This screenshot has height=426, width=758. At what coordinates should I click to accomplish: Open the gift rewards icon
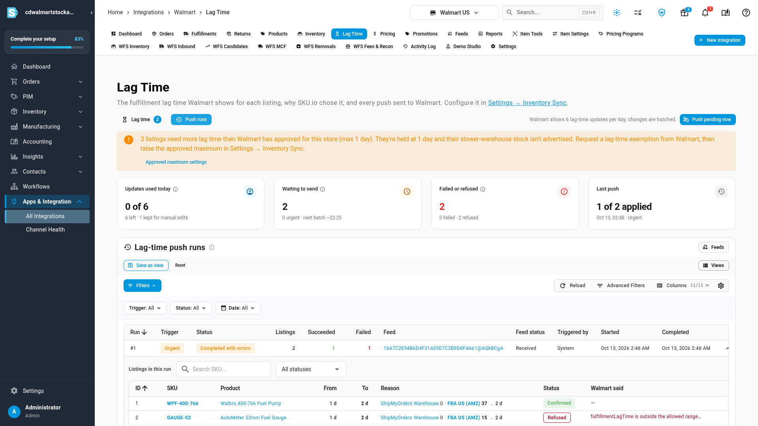pyautogui.click(x=685, y=13)
